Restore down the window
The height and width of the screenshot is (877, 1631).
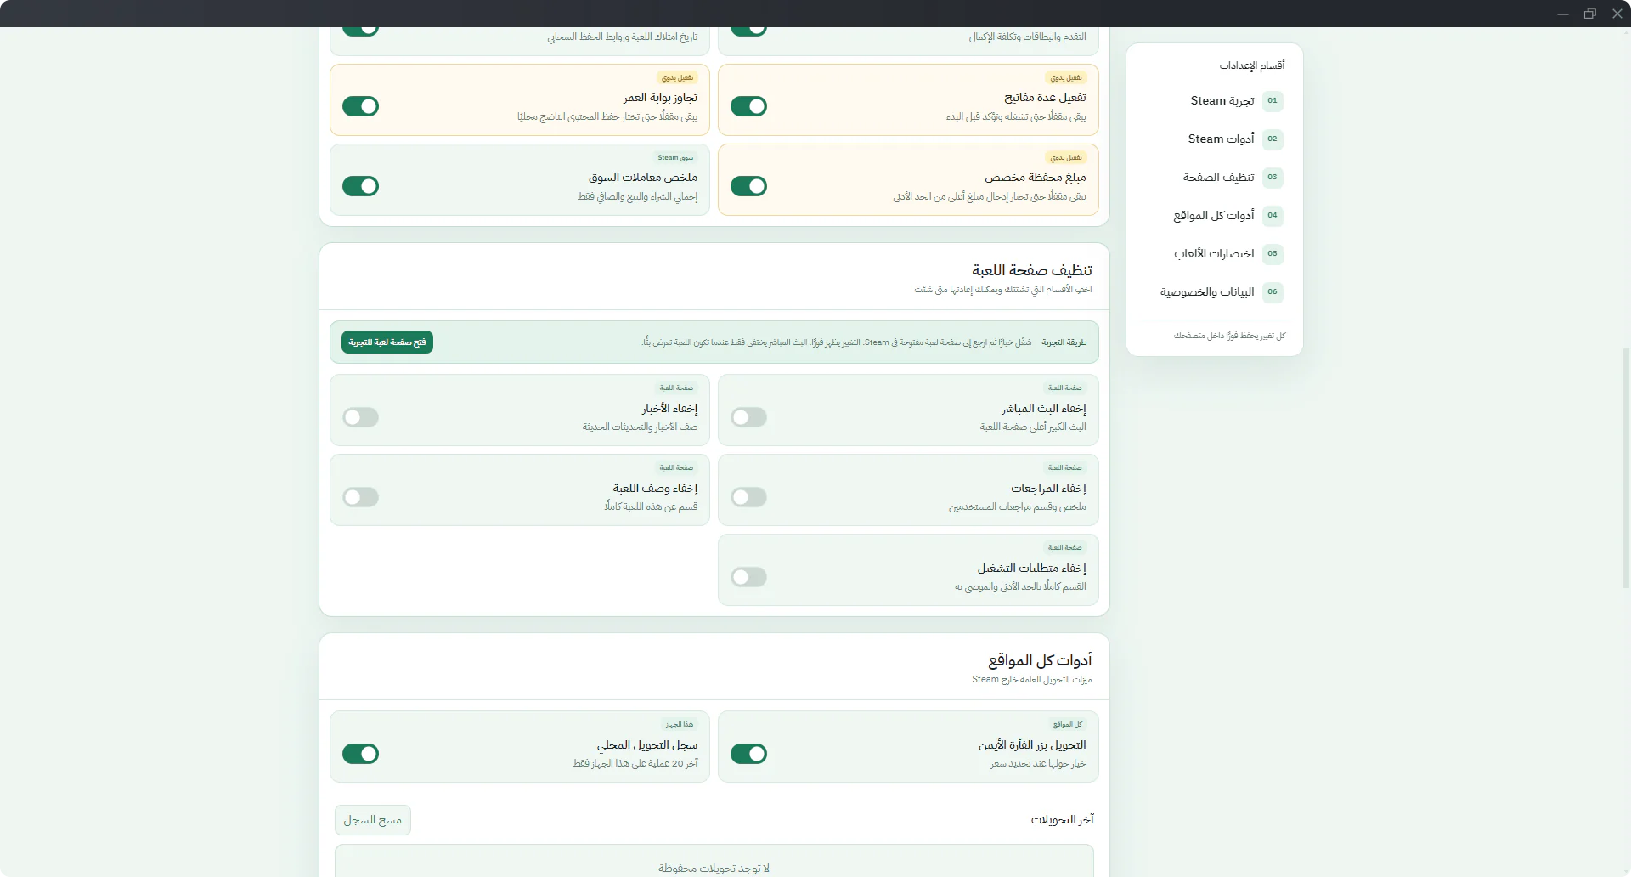coord(1590,14)
